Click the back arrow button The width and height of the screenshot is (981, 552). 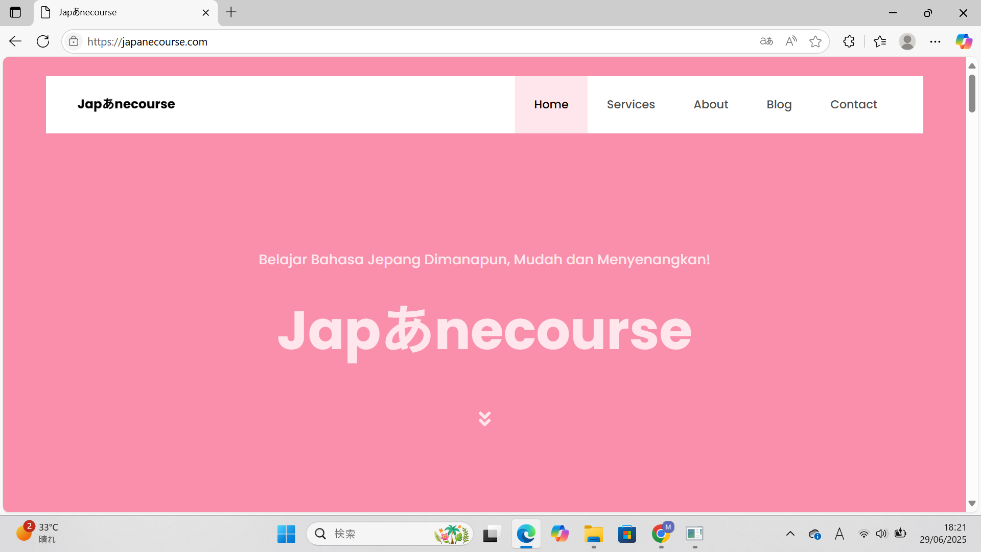coord(15,41)
